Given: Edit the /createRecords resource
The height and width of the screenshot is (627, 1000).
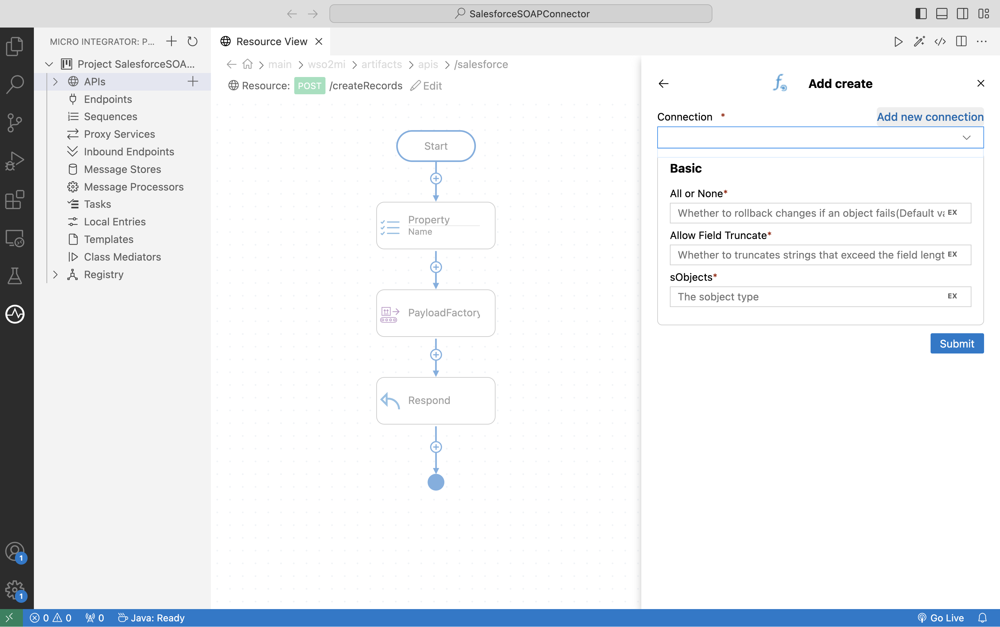Looking at the screenshot, I should click(x=426, y=85).
